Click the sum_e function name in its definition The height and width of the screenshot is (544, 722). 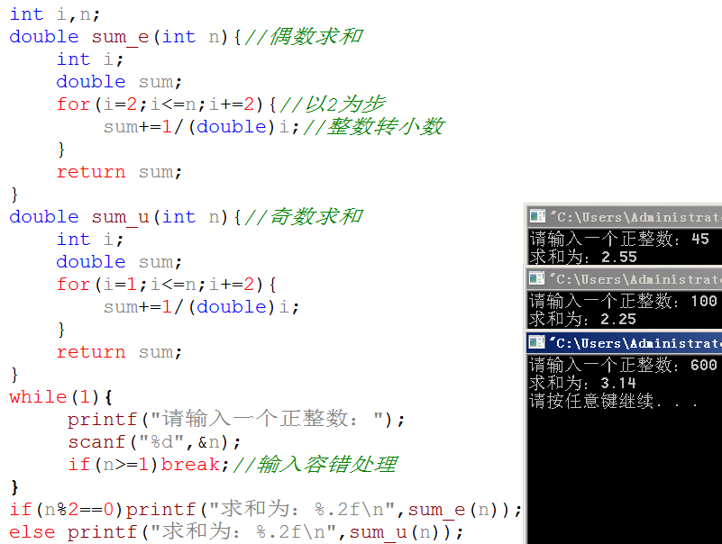click(x=120, y=37)
